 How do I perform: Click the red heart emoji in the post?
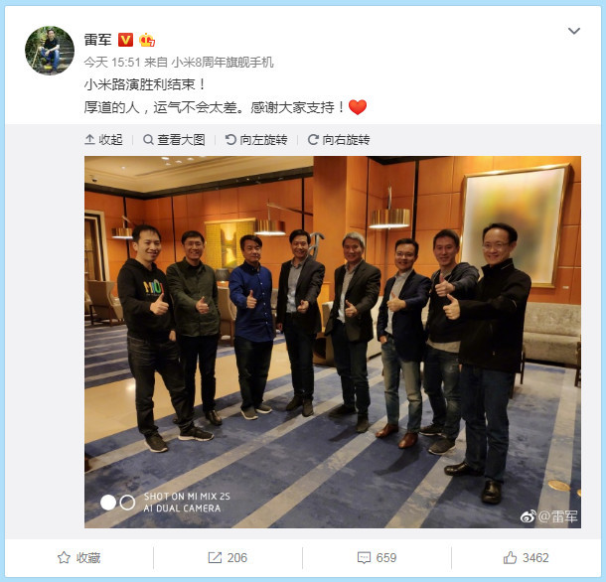point(358,107)
